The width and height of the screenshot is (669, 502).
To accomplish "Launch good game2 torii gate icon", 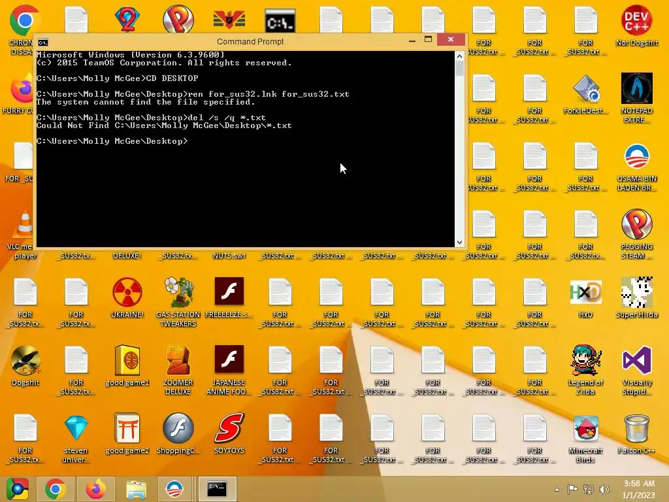I will [127, 434].
